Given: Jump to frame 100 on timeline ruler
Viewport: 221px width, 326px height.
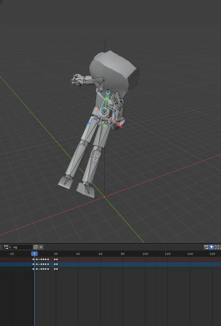Looking at the screenshot, I should point(145,254).
